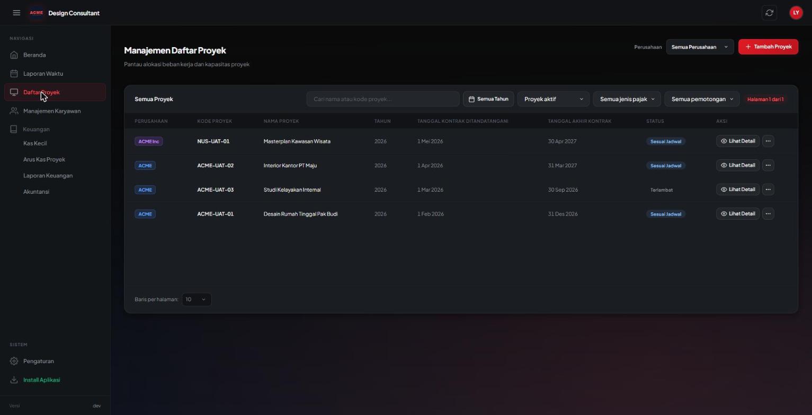This screenshot has height=415, width=812.
Task: Open Akuntansi in sidebar
Action: click(36, 192)
